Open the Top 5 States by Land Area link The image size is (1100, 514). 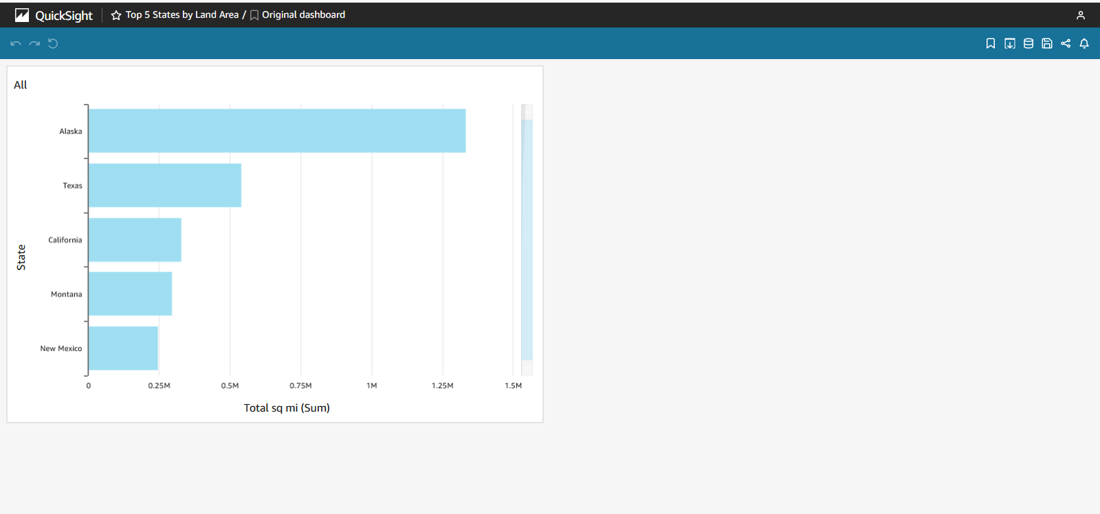[182, 14]
